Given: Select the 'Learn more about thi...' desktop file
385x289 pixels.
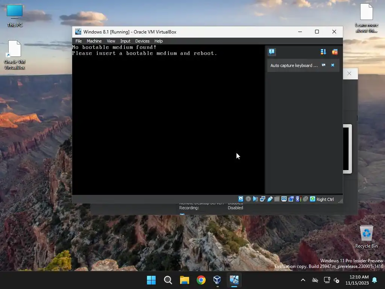Looking at the screenshot, I should click(366, 18).
